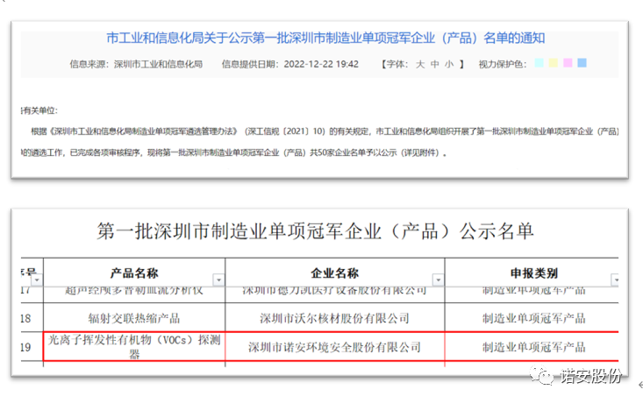Pick the pink eye-protection color swatch
The height and width of the screenshot is (404, 643).
568,63
